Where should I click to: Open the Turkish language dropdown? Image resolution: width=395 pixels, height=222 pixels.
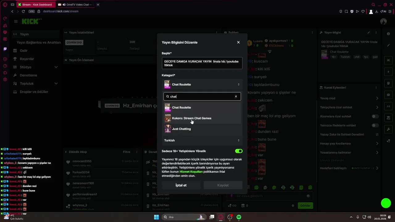202,140
